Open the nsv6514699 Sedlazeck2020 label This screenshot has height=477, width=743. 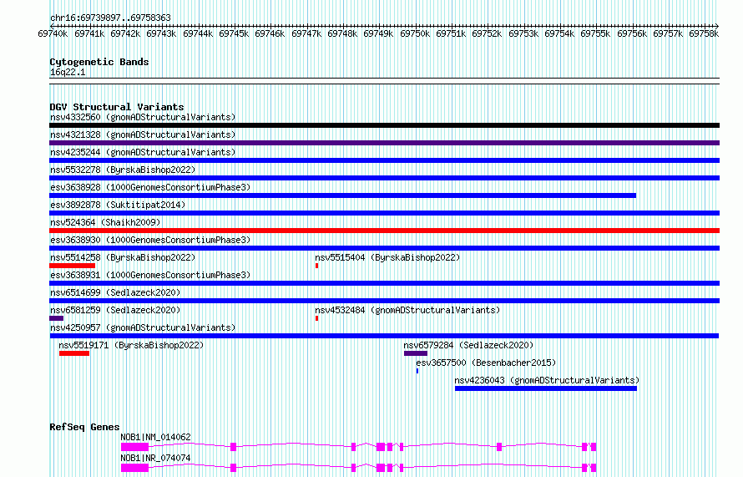115,292
